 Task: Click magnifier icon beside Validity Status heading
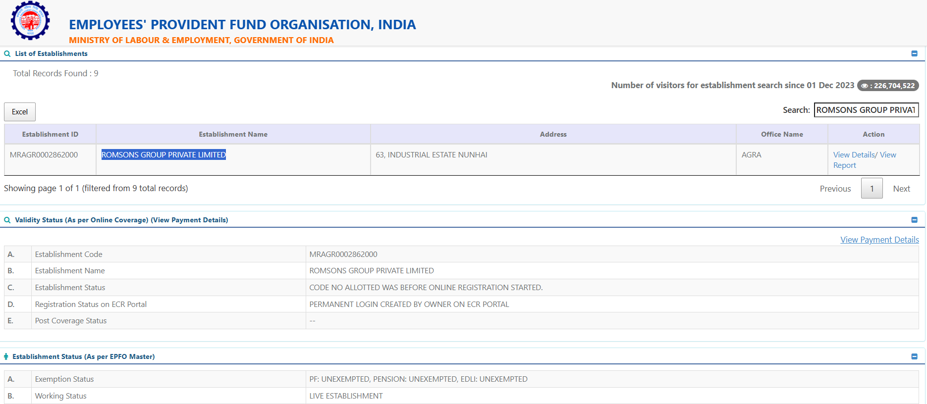pos(7,220)
